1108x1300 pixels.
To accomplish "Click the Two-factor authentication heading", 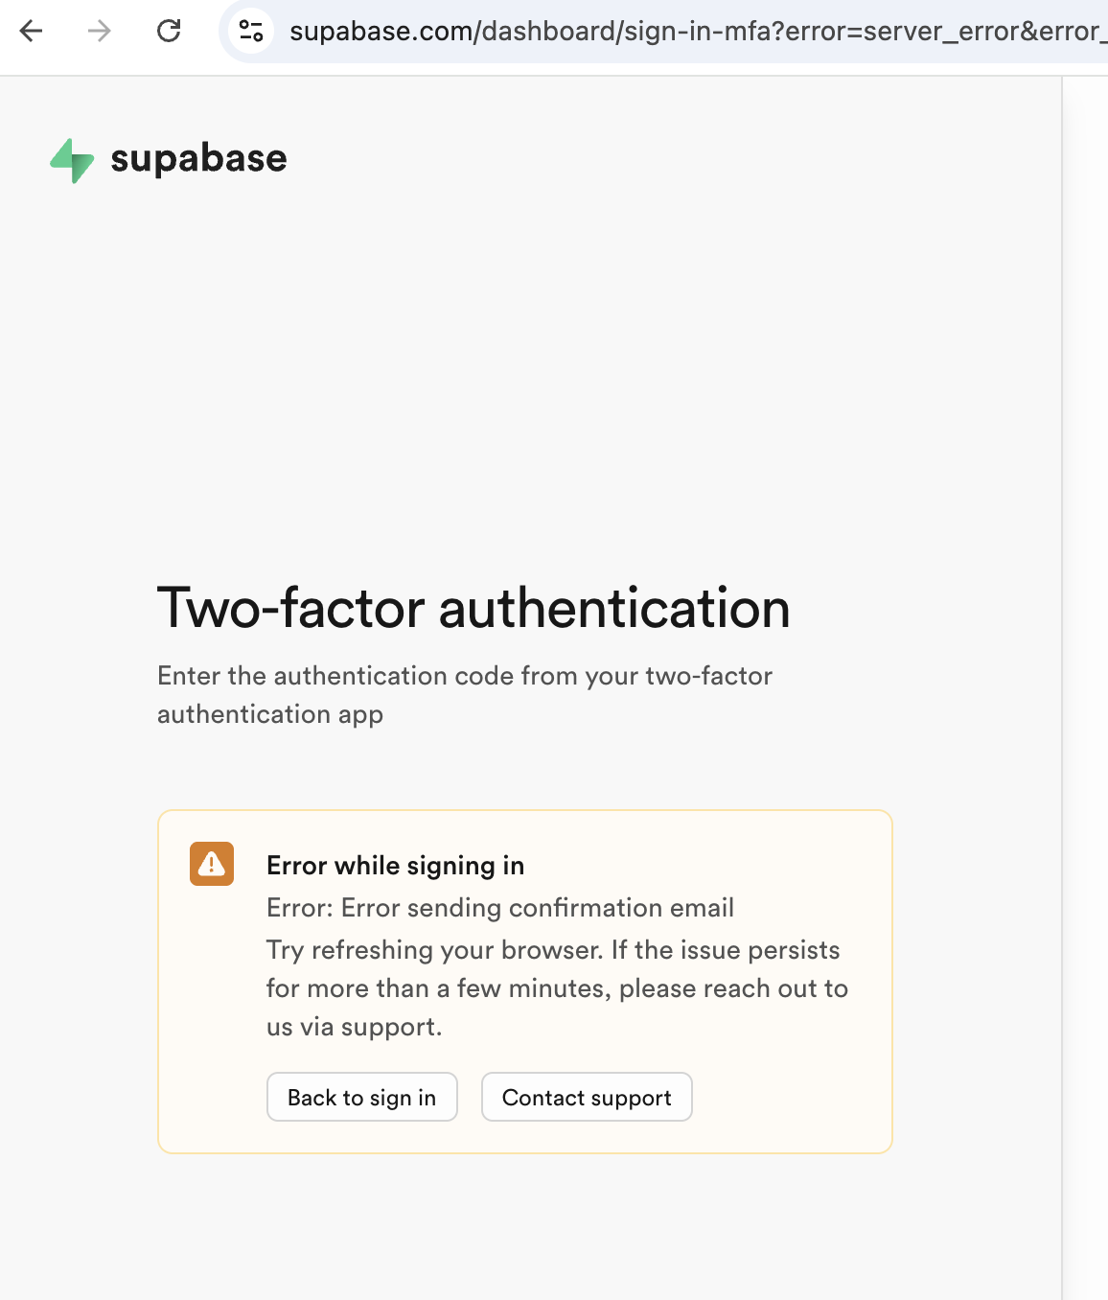I will click(x=473, y=608).
